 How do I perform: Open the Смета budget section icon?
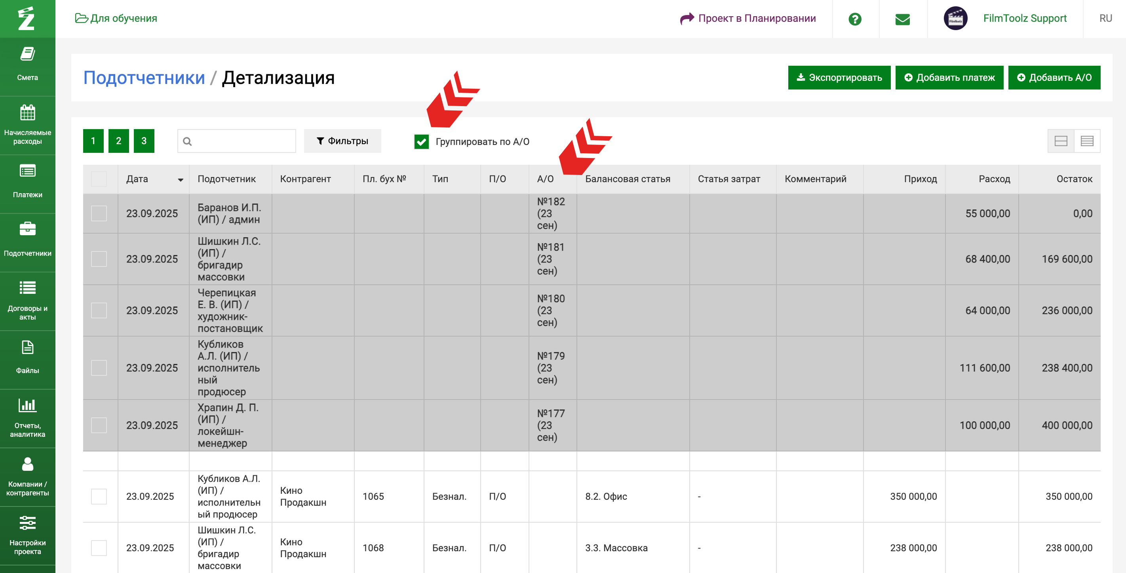point(28,55)
